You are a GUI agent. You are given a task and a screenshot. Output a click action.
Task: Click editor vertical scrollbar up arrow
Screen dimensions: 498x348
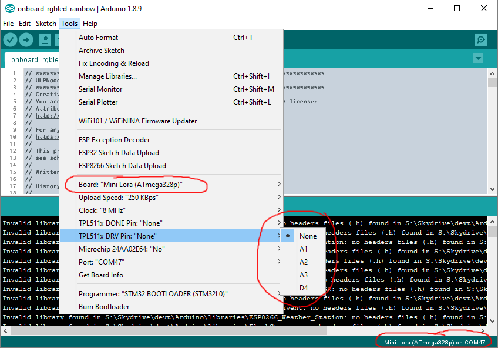pos(492,73)
